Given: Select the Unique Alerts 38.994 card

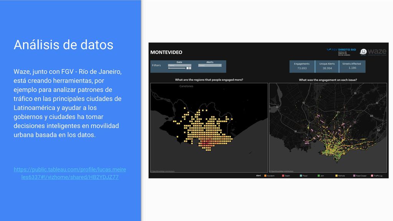Looking at the screenshot, I should [x=327, y=66].
